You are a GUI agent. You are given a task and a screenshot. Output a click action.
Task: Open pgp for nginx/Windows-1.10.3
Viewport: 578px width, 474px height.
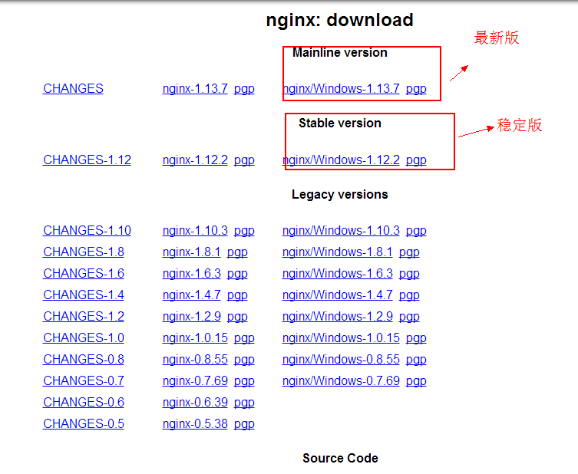[x=416, y=231]
